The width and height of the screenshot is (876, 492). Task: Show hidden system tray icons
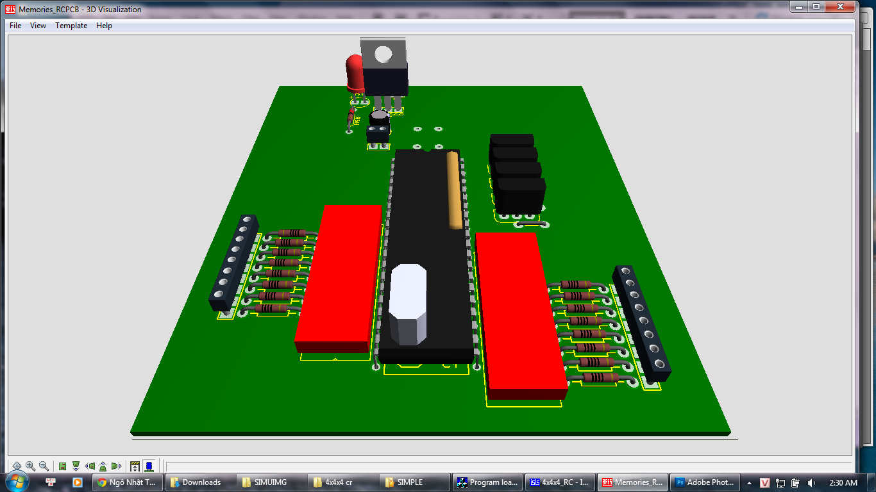(x=748, y=482)
